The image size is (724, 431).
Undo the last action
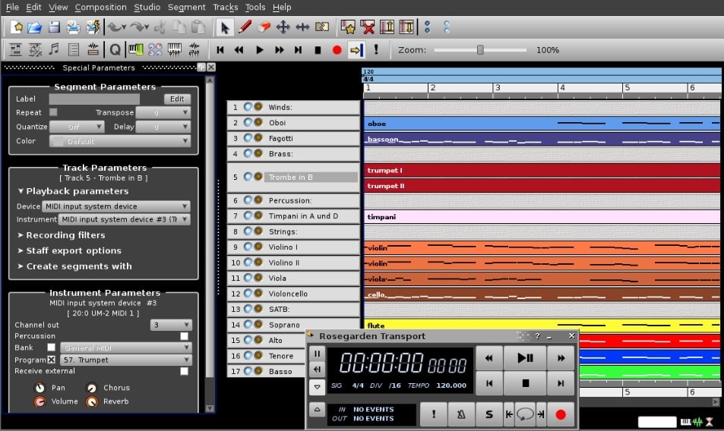[116, 27]
